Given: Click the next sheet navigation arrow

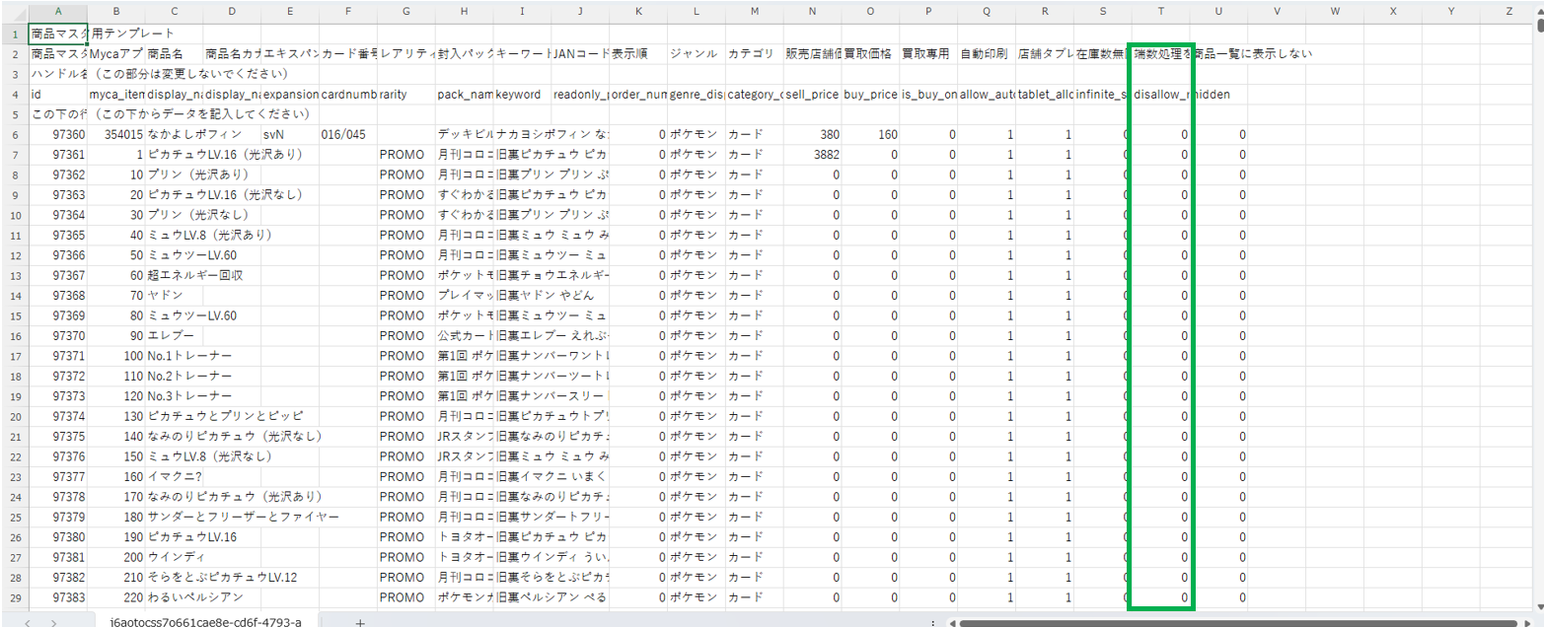Looking at the screenshot, I should [52, 622].
